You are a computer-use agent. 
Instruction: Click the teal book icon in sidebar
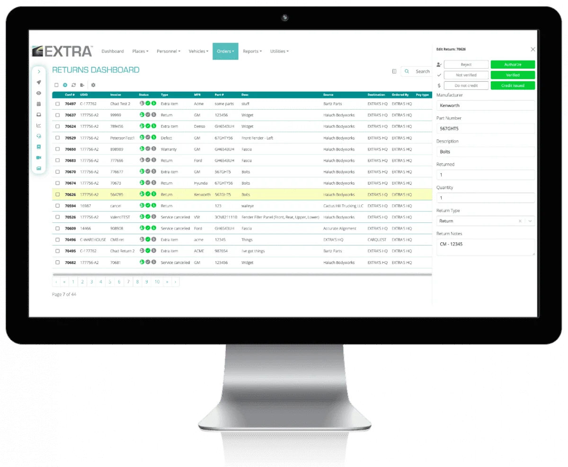click(39, 147)
